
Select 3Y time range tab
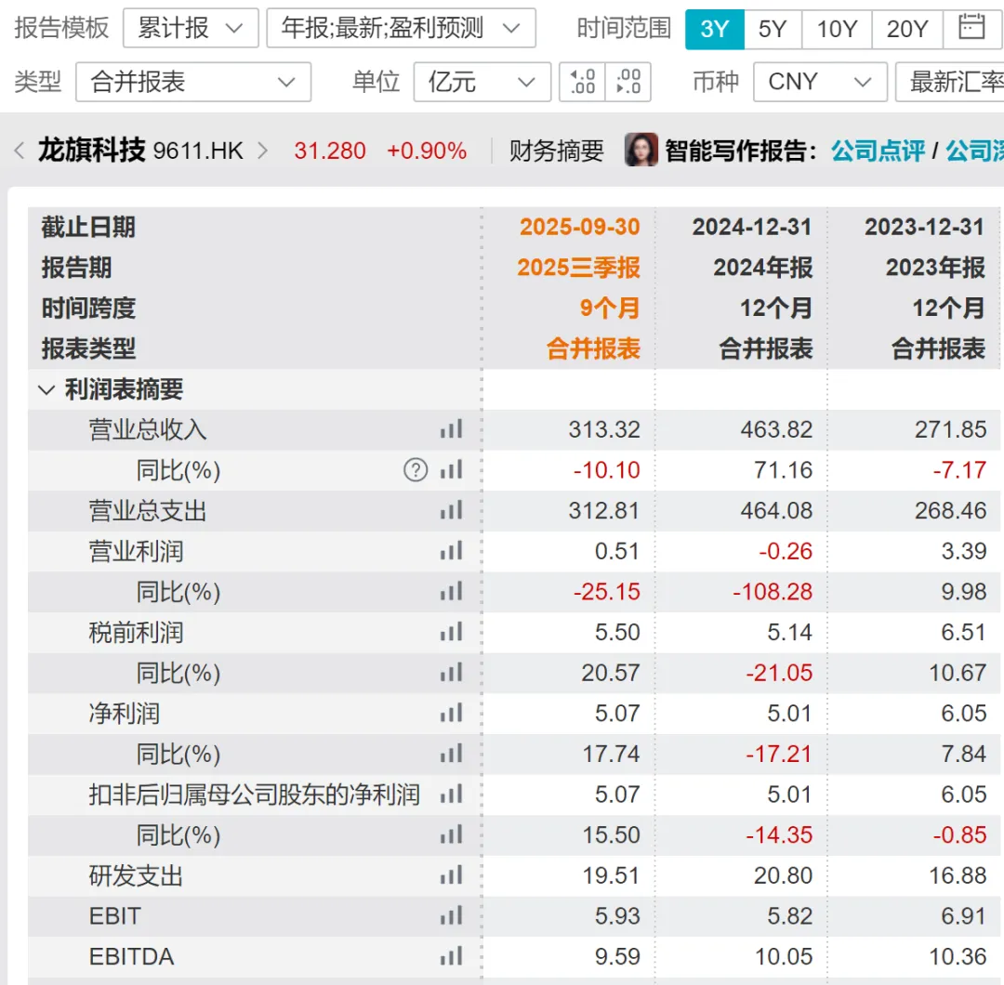click(x=715, y=29)
